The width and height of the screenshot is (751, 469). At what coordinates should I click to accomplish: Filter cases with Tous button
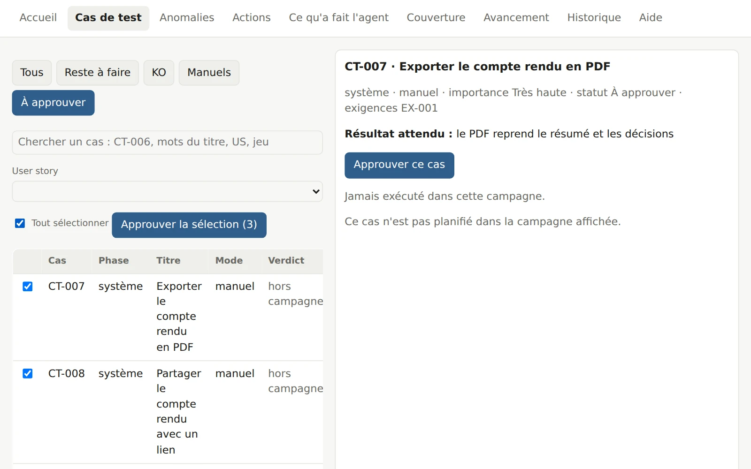(32, 73)
